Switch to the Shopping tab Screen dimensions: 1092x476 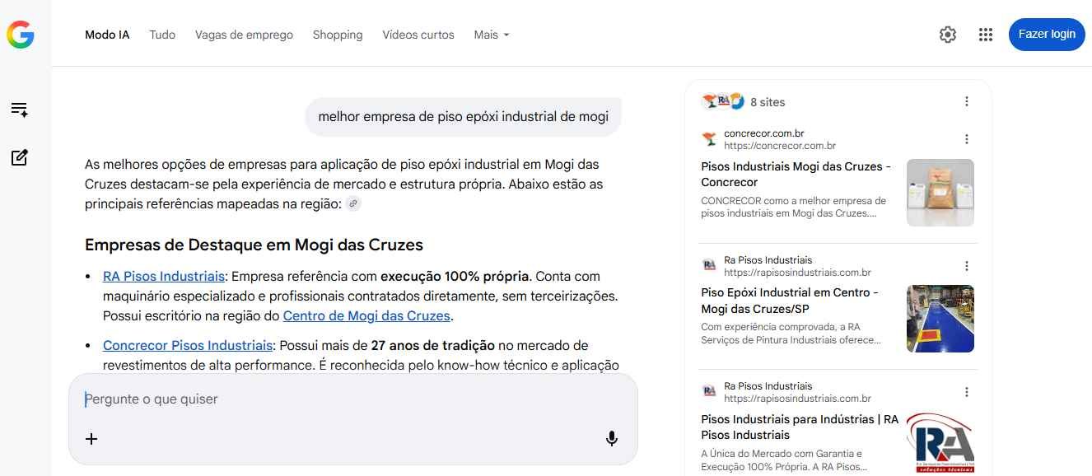[x=338, y=35]
